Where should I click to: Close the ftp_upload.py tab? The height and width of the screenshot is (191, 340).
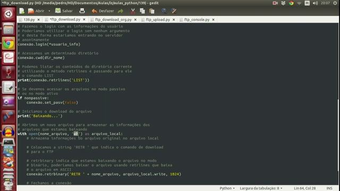point(174,20)
